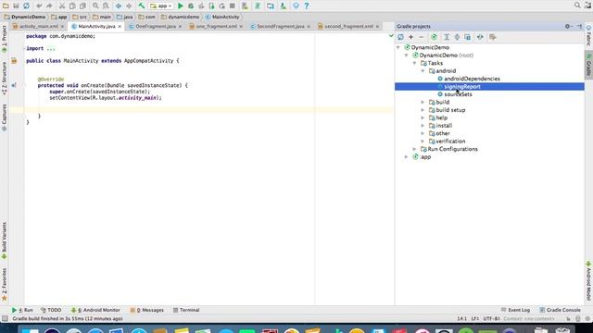Open the Gradle Console

point(560,310)
